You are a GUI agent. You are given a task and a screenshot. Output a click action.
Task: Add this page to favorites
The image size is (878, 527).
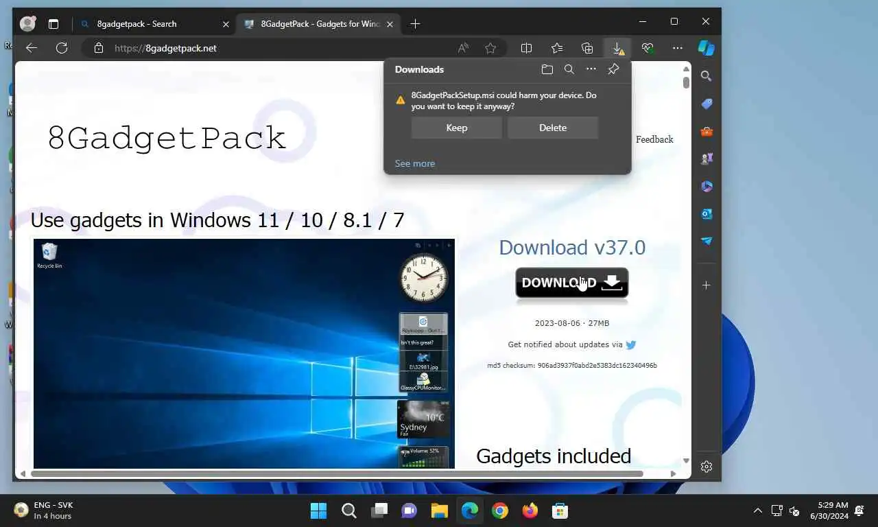pos(490,48)
